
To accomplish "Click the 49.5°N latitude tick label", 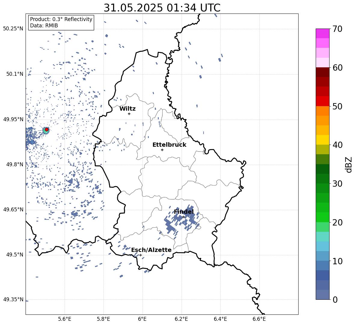I will click(15, 254).
